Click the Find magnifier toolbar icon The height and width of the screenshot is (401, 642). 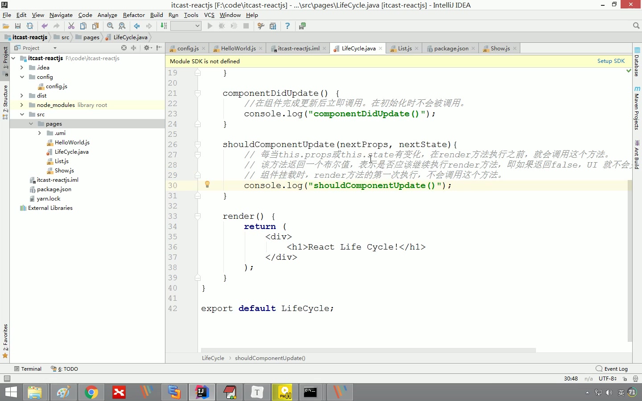pos(110,26)
